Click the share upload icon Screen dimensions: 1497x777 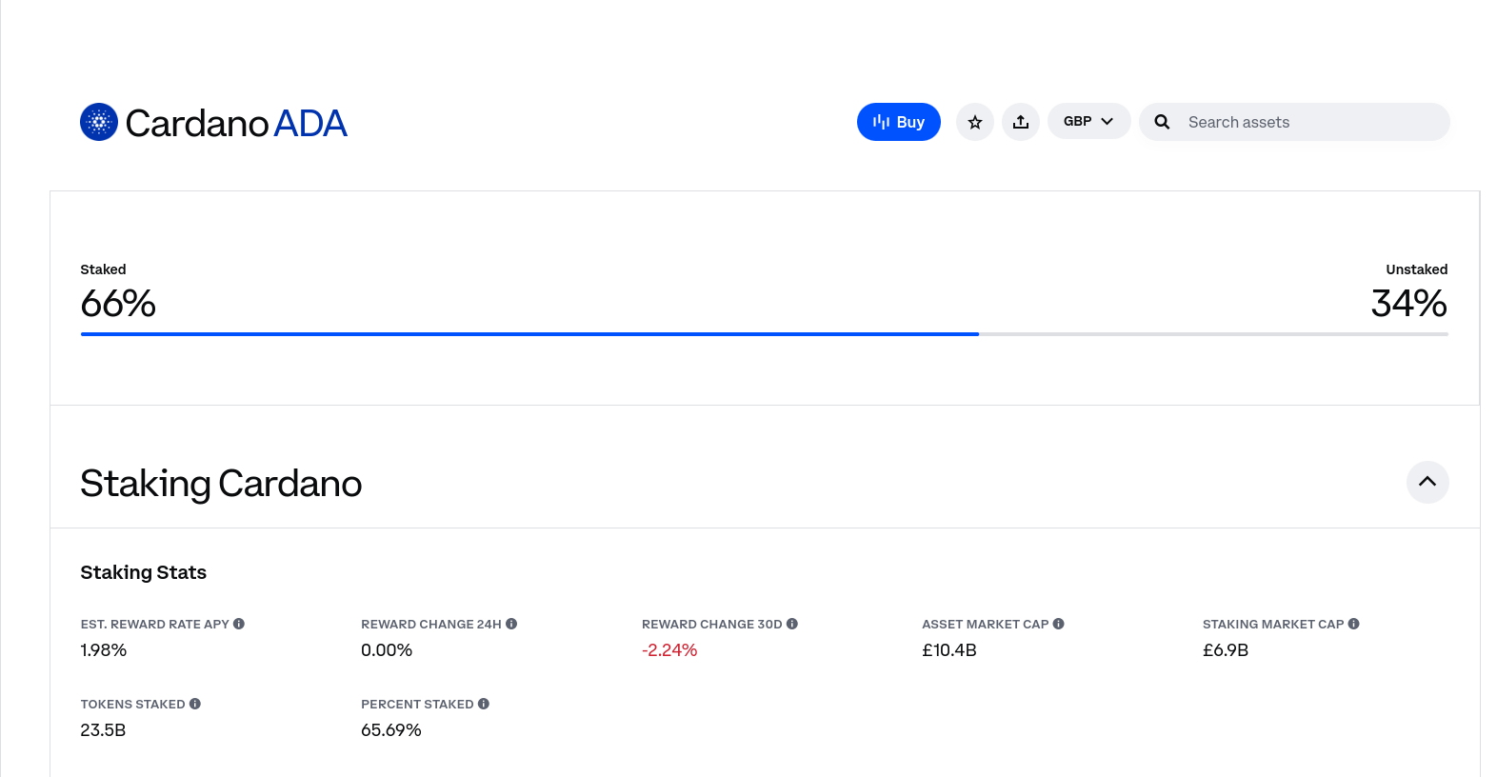(1020, 122)
